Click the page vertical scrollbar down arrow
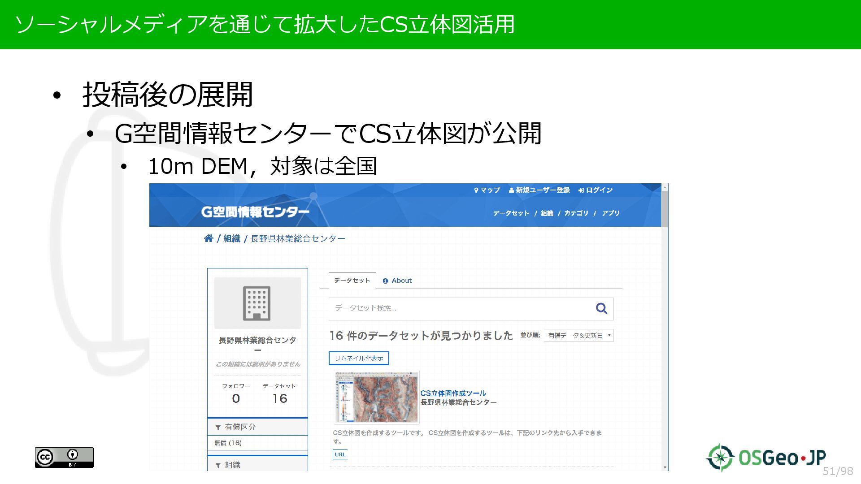Viewport: 861px width, 484px height. pyautogui.click(x=665, y=467)
